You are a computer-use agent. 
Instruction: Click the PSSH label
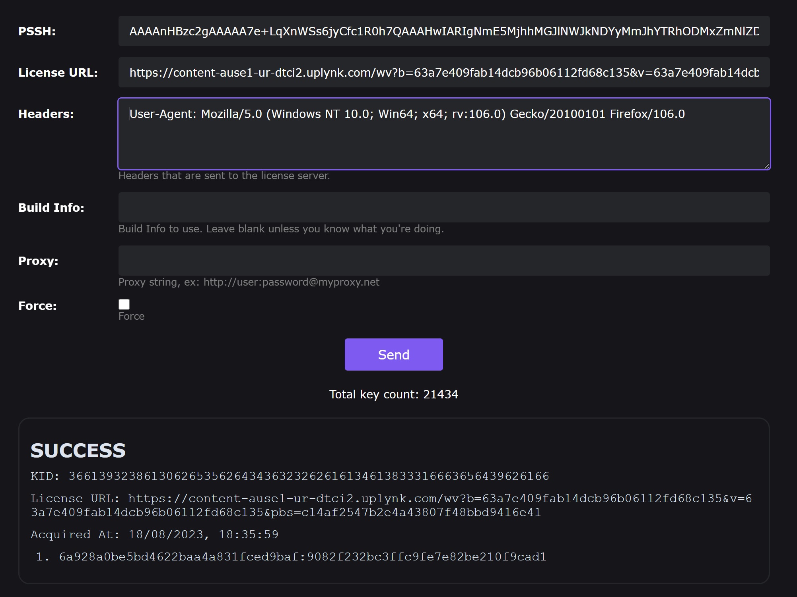point(37,31)
